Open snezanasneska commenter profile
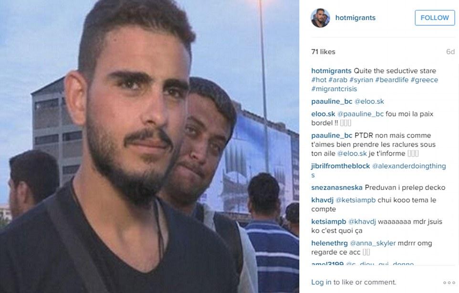Viewport: 459px width, 293px height. tap(337, 188)
